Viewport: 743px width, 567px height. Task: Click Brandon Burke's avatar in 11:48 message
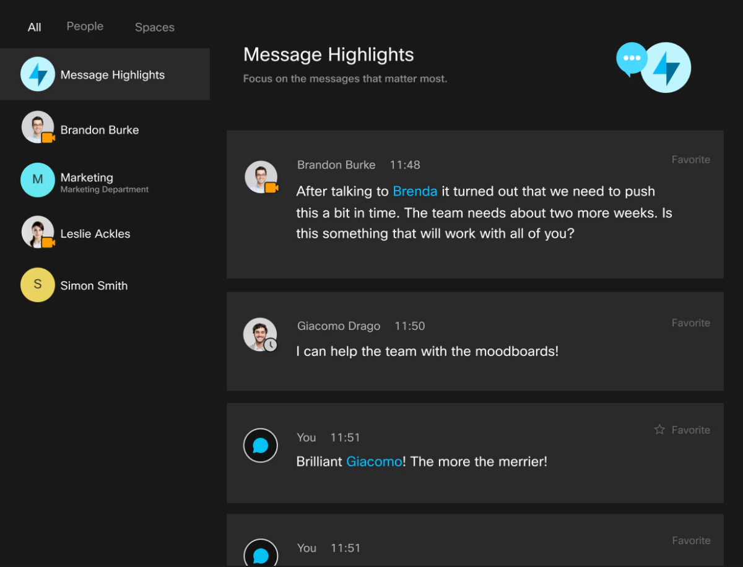(261, 177)
